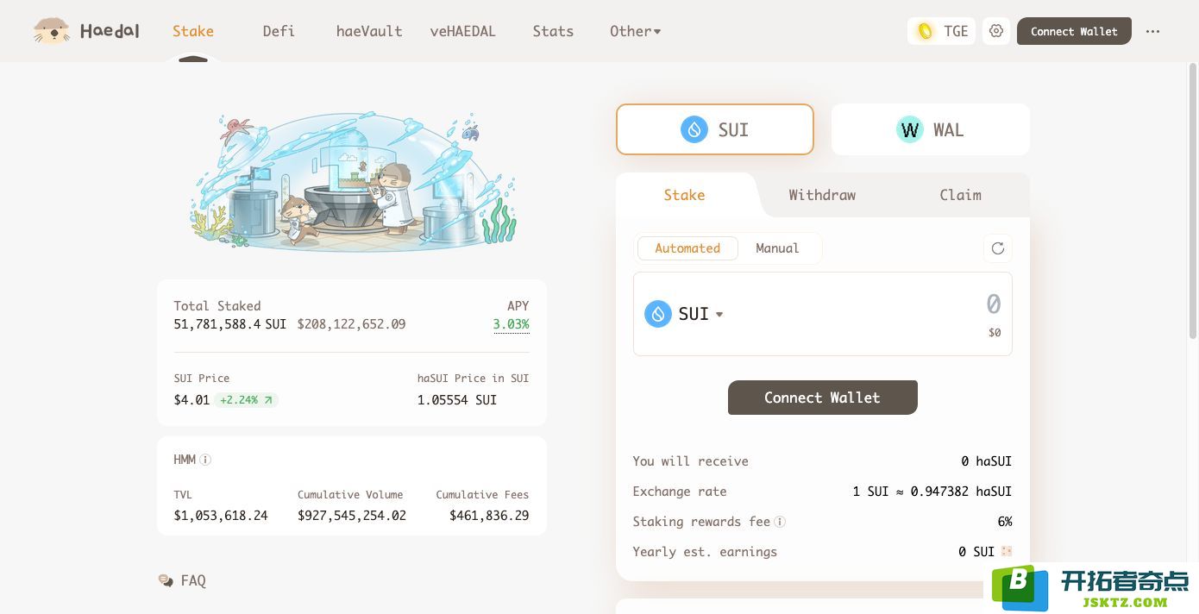This screenshot has width=1199, height=614.
Task: Open the three-dots more menu
Action: (x=1152, y=31)
